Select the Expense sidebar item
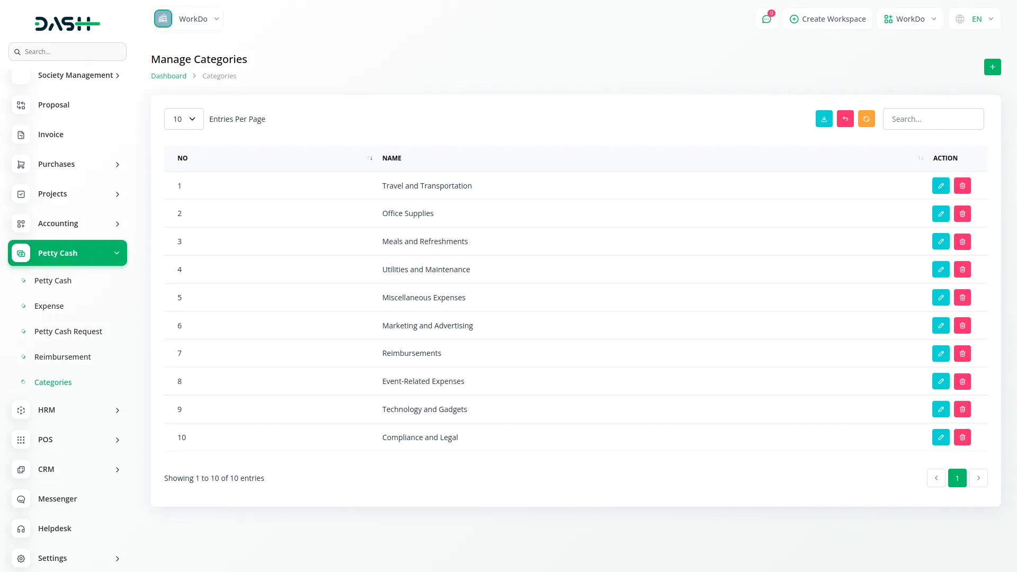This screenshot has width=1017, height=572. coord(48,306)
